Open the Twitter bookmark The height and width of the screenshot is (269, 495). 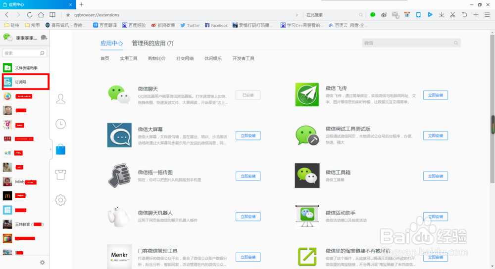190,25
